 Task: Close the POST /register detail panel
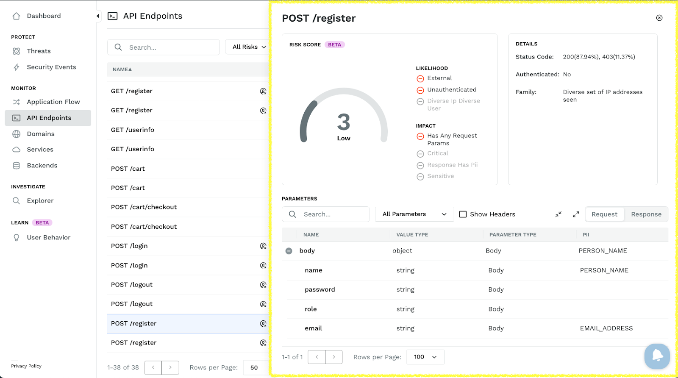pyautogui.click(x=659, y=18)
